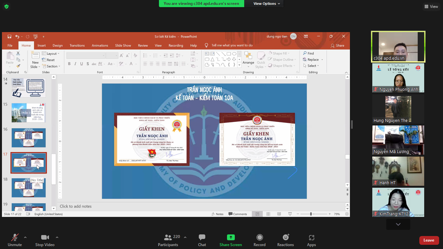Click the red Leave button
This screenshot has height=249, width=443.
(429, 240)
